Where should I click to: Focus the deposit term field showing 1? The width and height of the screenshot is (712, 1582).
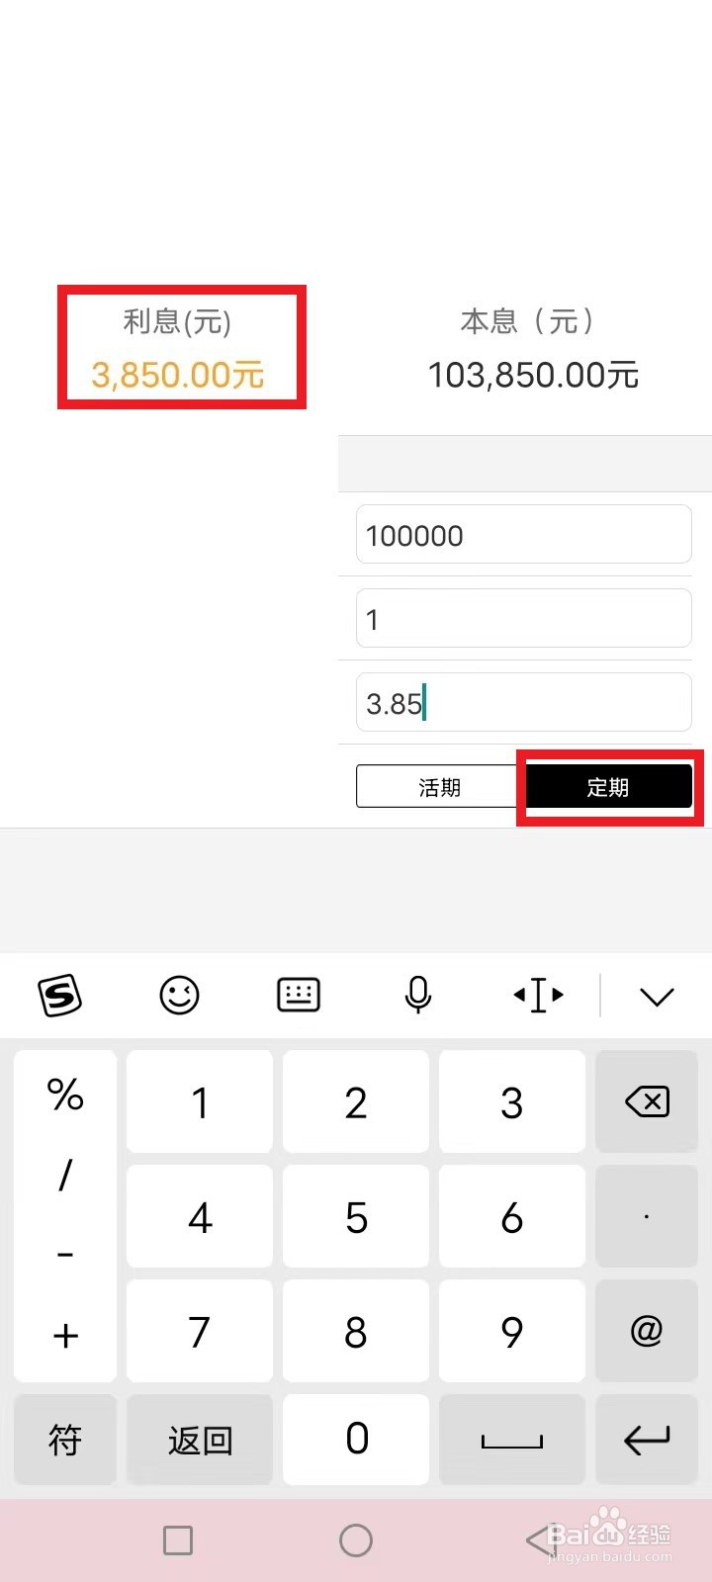point(524,619)
